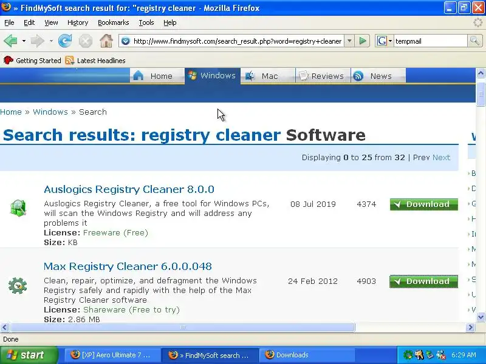Open the Help menu
Viewport: 486px width, 364px height.
click(170, 22)
